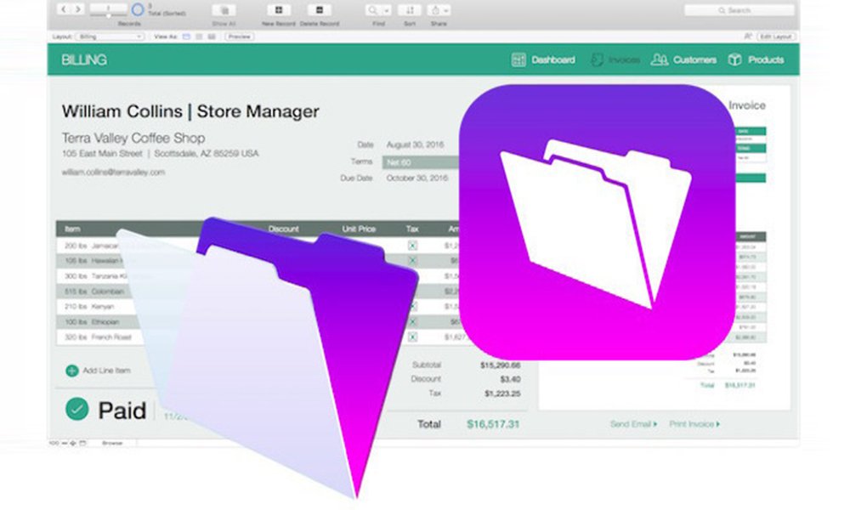
Task: Click the Subtotal value $15,290.66
Action: (x=500, y=365)
